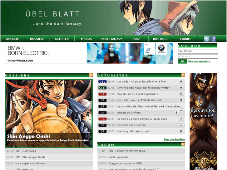Open comments bubble for Synchro des news
This screenshot has width=227, height=170.
click(181, 88)
